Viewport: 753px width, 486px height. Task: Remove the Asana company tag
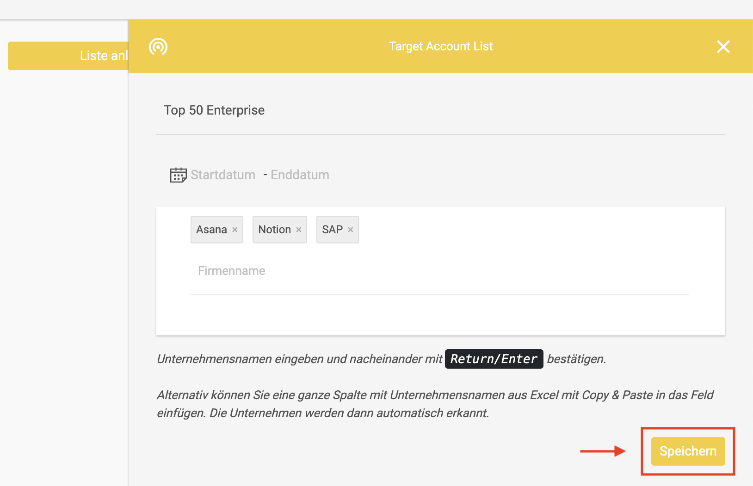(235, 230)
